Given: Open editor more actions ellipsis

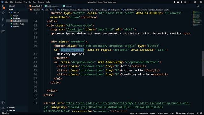Looking at the screenshot, I should coord(201,6).
